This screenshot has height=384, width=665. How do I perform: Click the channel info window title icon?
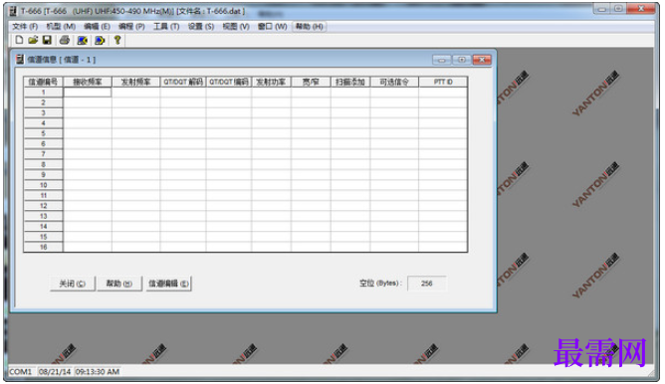(x=20, y=60)
